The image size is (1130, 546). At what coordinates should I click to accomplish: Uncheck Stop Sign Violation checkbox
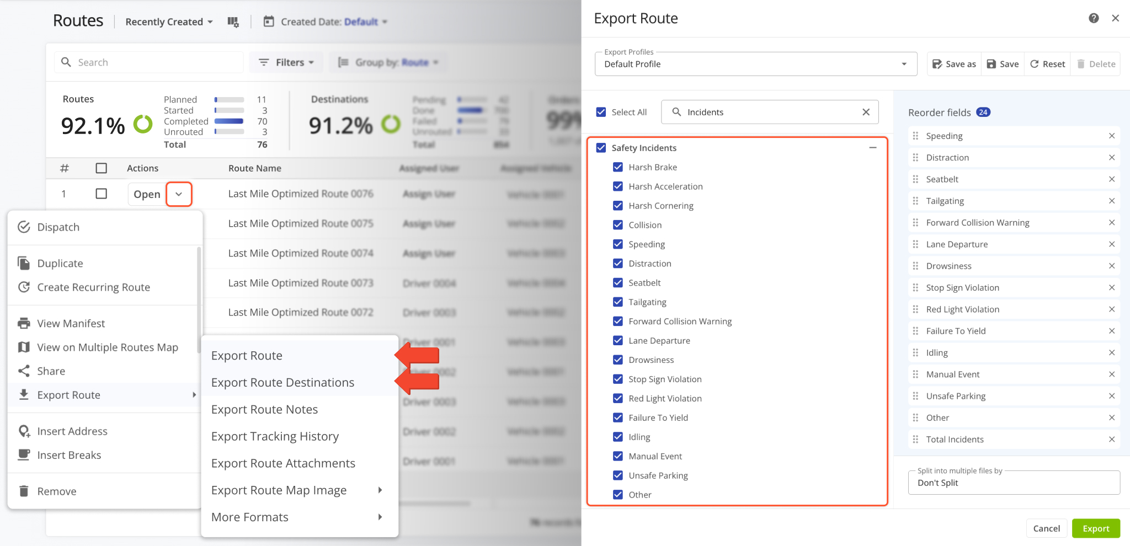[x=618, y=379]
